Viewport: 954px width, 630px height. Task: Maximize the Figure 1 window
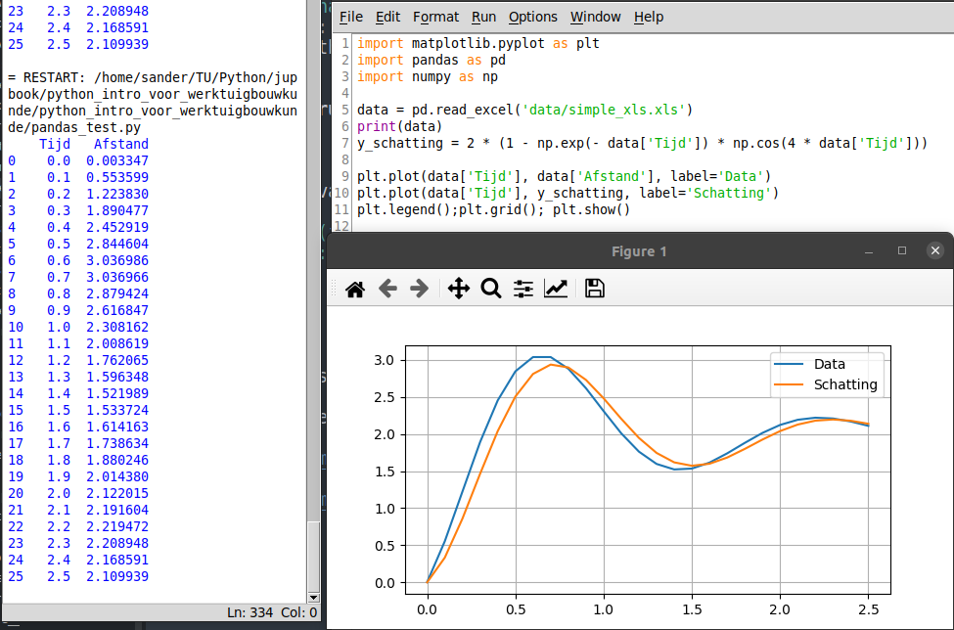[x=902, y=251]
